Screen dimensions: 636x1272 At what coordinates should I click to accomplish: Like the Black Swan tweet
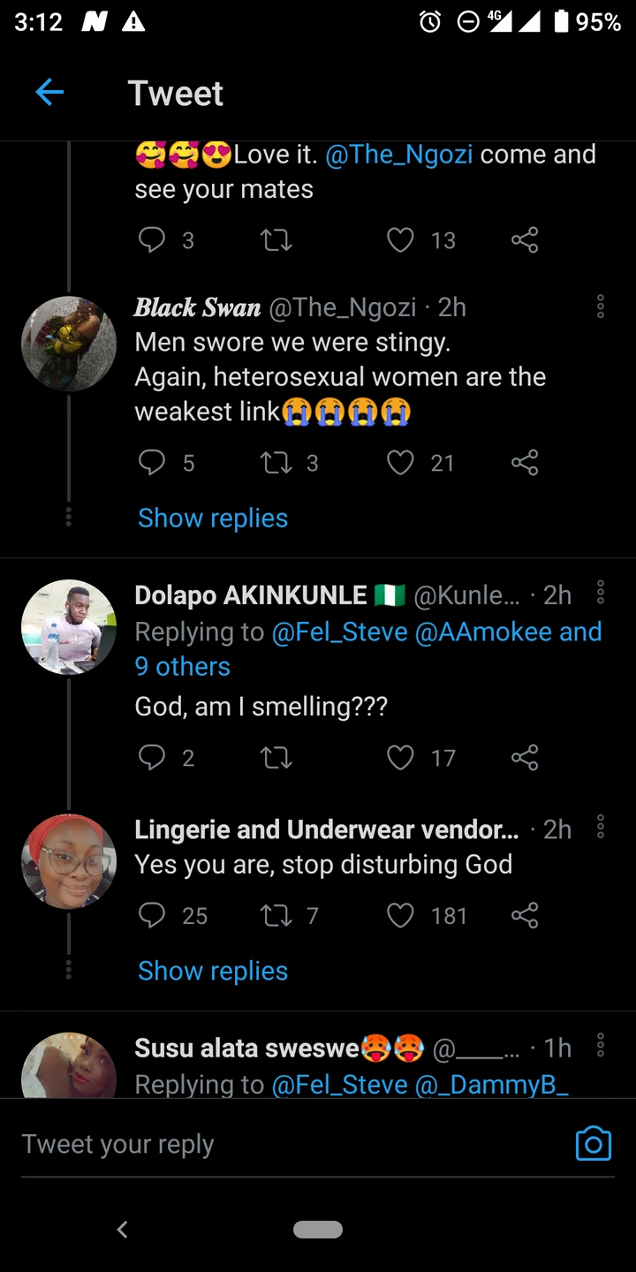tap(401, 463)
